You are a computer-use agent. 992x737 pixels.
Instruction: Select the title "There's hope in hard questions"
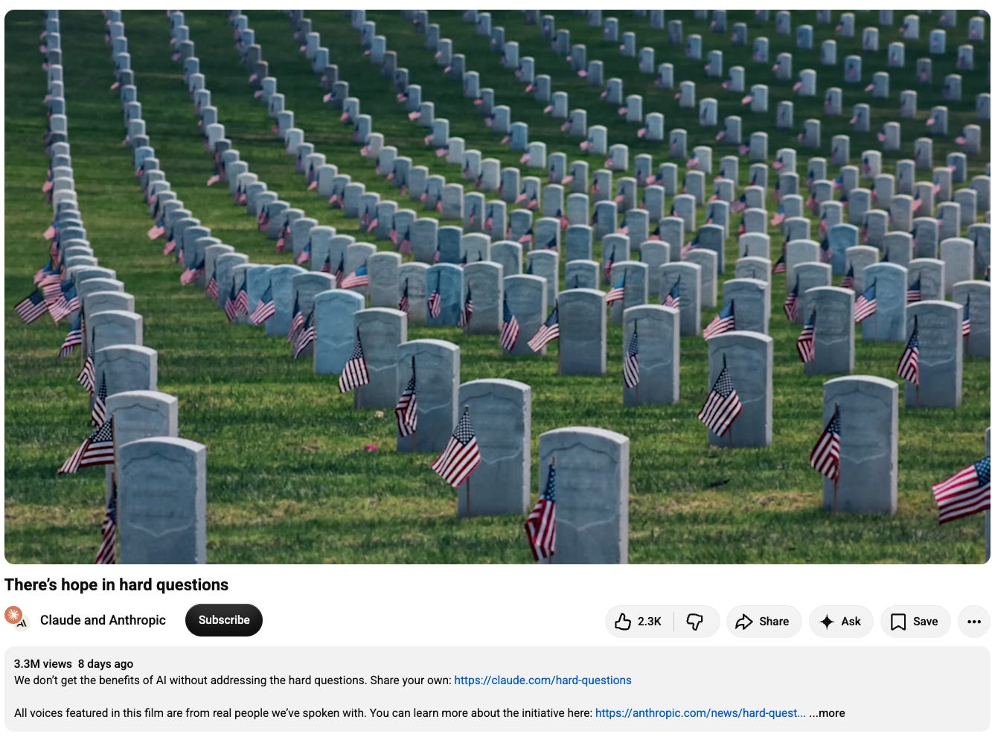click(116, 585)
